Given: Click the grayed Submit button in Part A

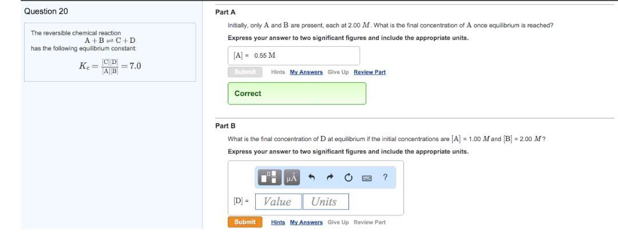Looking at the screenshot, I should (x=245, y=72).
